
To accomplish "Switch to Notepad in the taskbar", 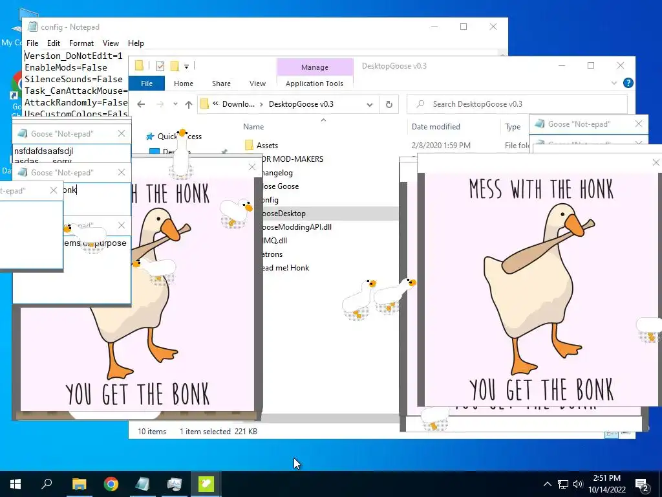I will tap(143, 484).
